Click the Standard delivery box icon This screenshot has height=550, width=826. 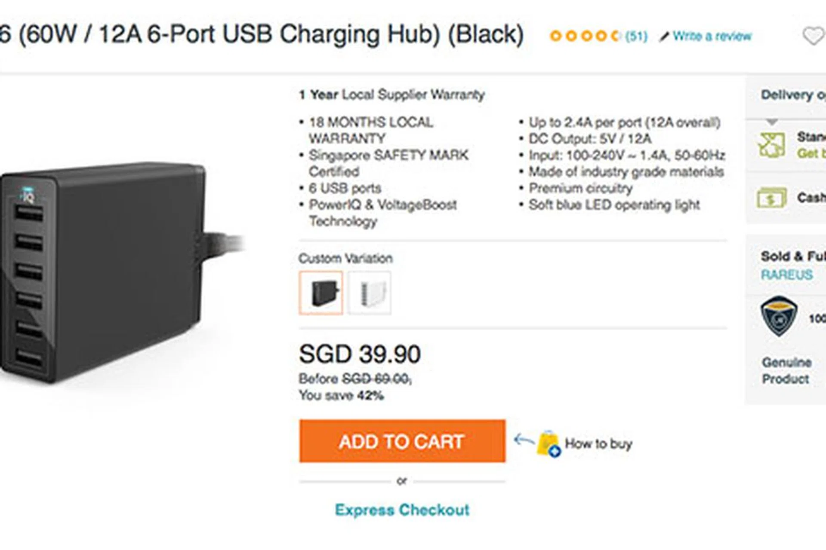click(x=771, y=145)
